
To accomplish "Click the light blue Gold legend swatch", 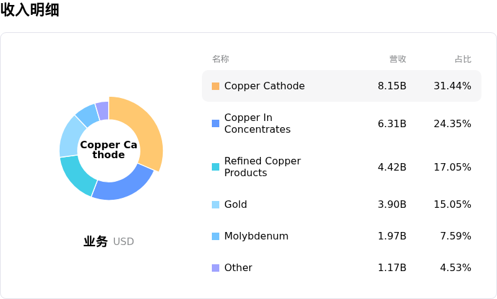I will 216,205.
